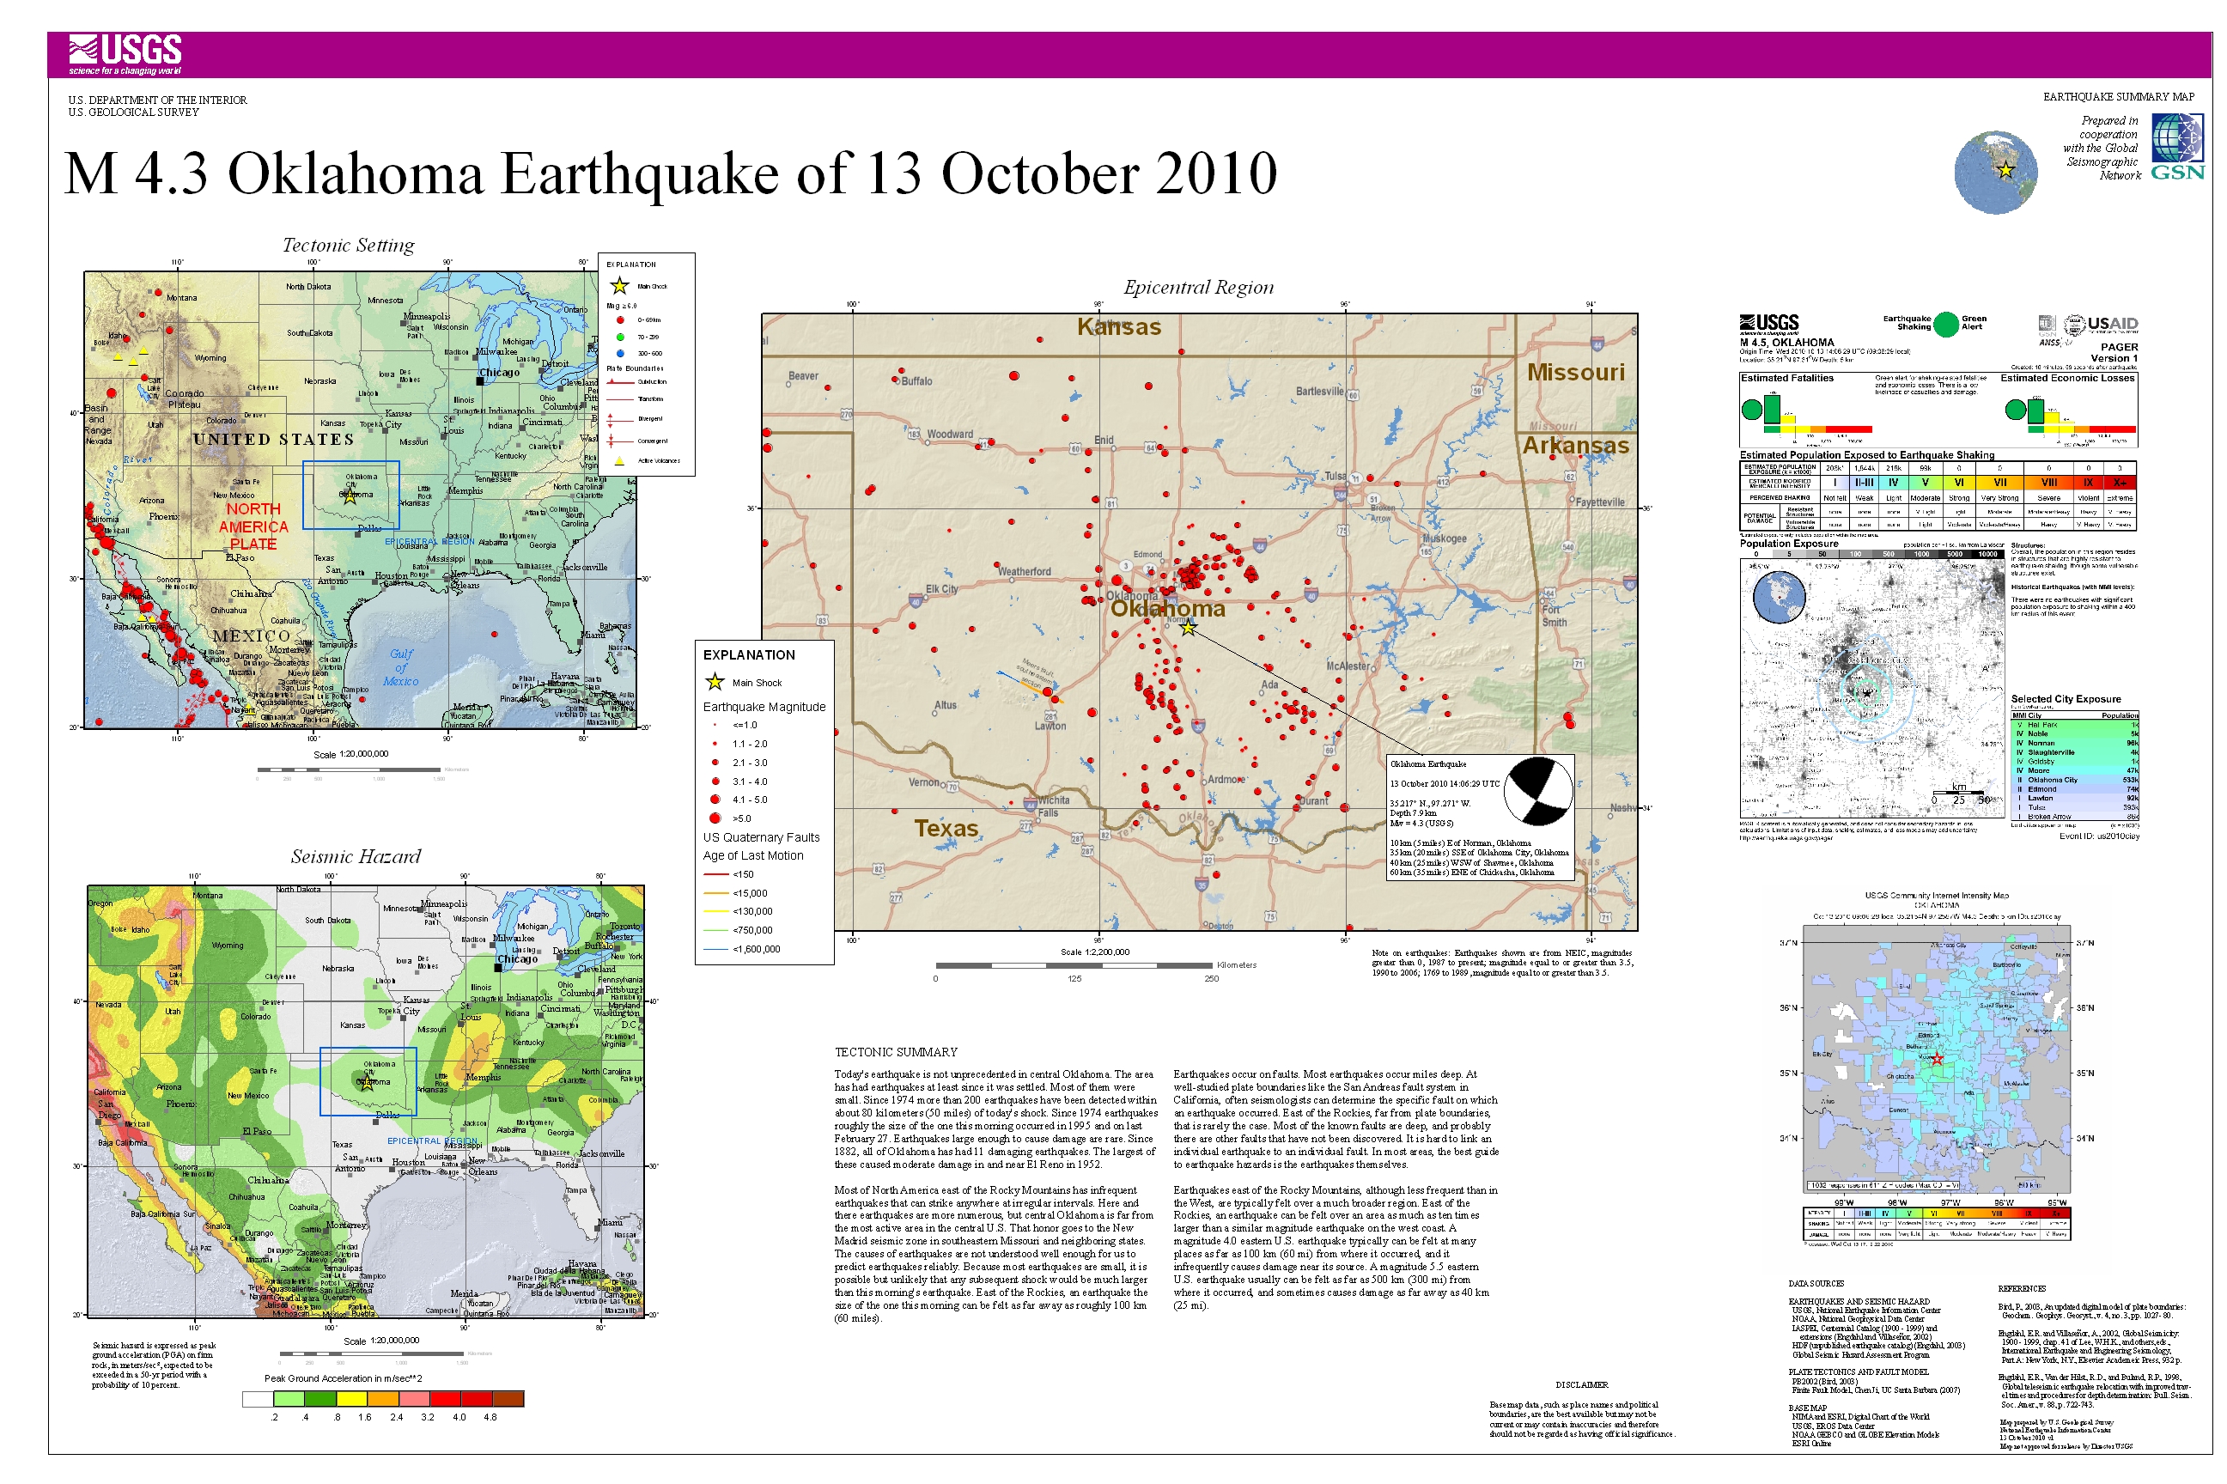The width and height of the screenshot is (2227, 1484).
Task: Click the <150 red fault age legend line
Action: click(x=715, y=874)
